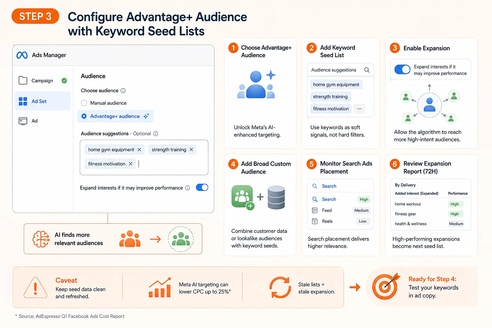The height and width of the screenshot is (328, 492).
Task: Click Audience suggestions Optional info icon
Action: [156, 134]
